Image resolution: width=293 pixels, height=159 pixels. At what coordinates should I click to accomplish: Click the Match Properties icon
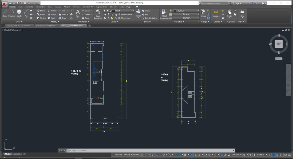(164, 14)
